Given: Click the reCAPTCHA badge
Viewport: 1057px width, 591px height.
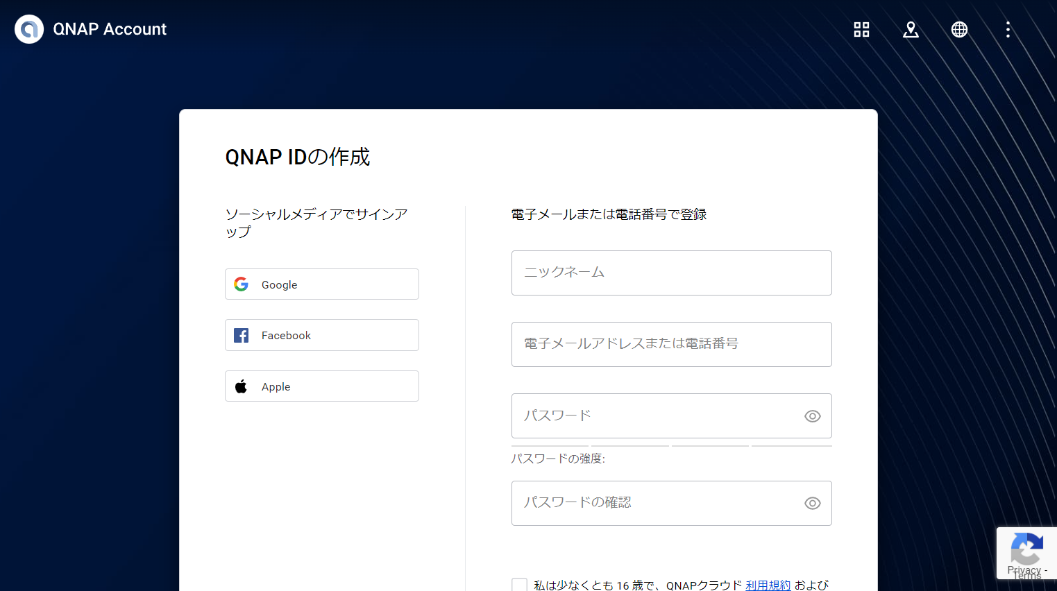Looking at the screenshot, I should coord(1026,553).
